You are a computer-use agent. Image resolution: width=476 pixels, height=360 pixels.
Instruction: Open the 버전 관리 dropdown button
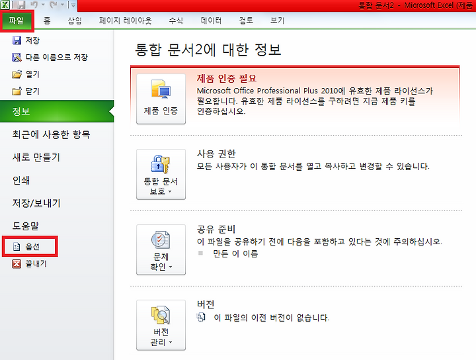click(161, 325)
